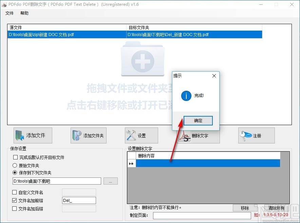Click the 注册 key button
This screenshot has width=300, height=223.
click(256, 135)
